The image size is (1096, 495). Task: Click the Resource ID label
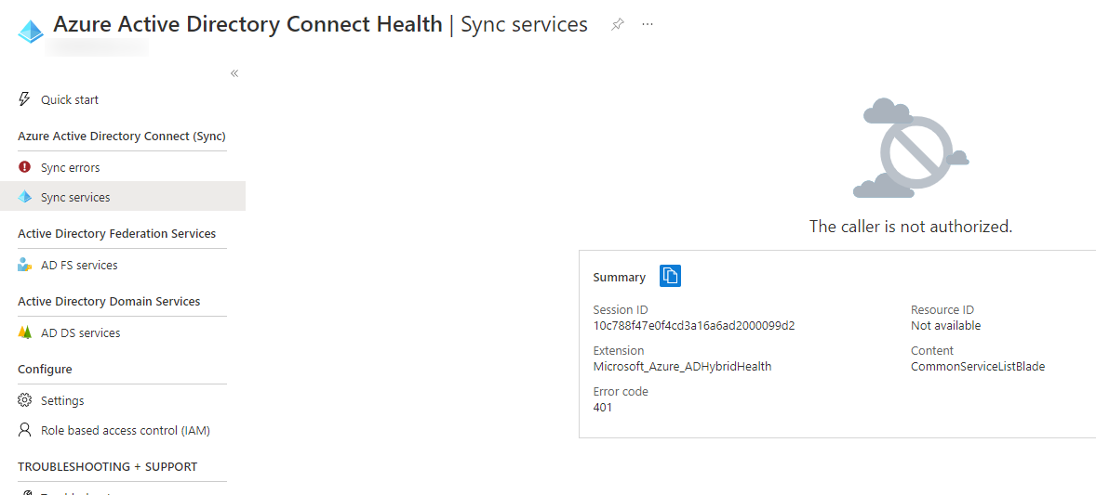point(942,309)
